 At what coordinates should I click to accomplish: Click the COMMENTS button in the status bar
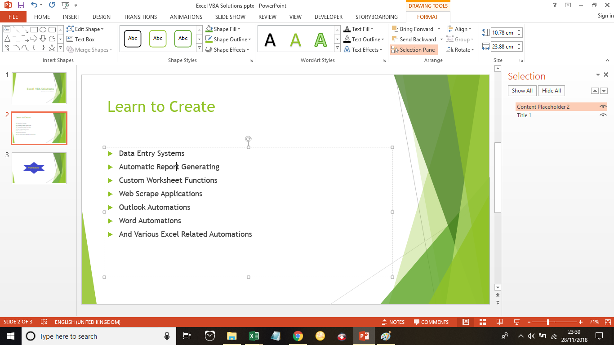pos(432,322)
